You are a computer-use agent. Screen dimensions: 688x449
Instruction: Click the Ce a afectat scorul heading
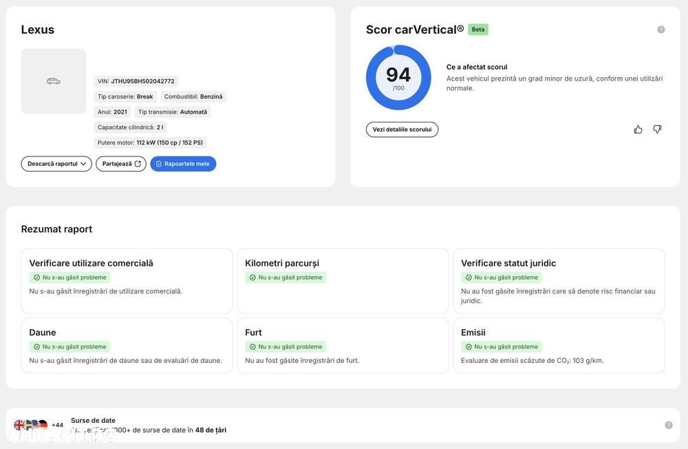(x=477, y=67)
